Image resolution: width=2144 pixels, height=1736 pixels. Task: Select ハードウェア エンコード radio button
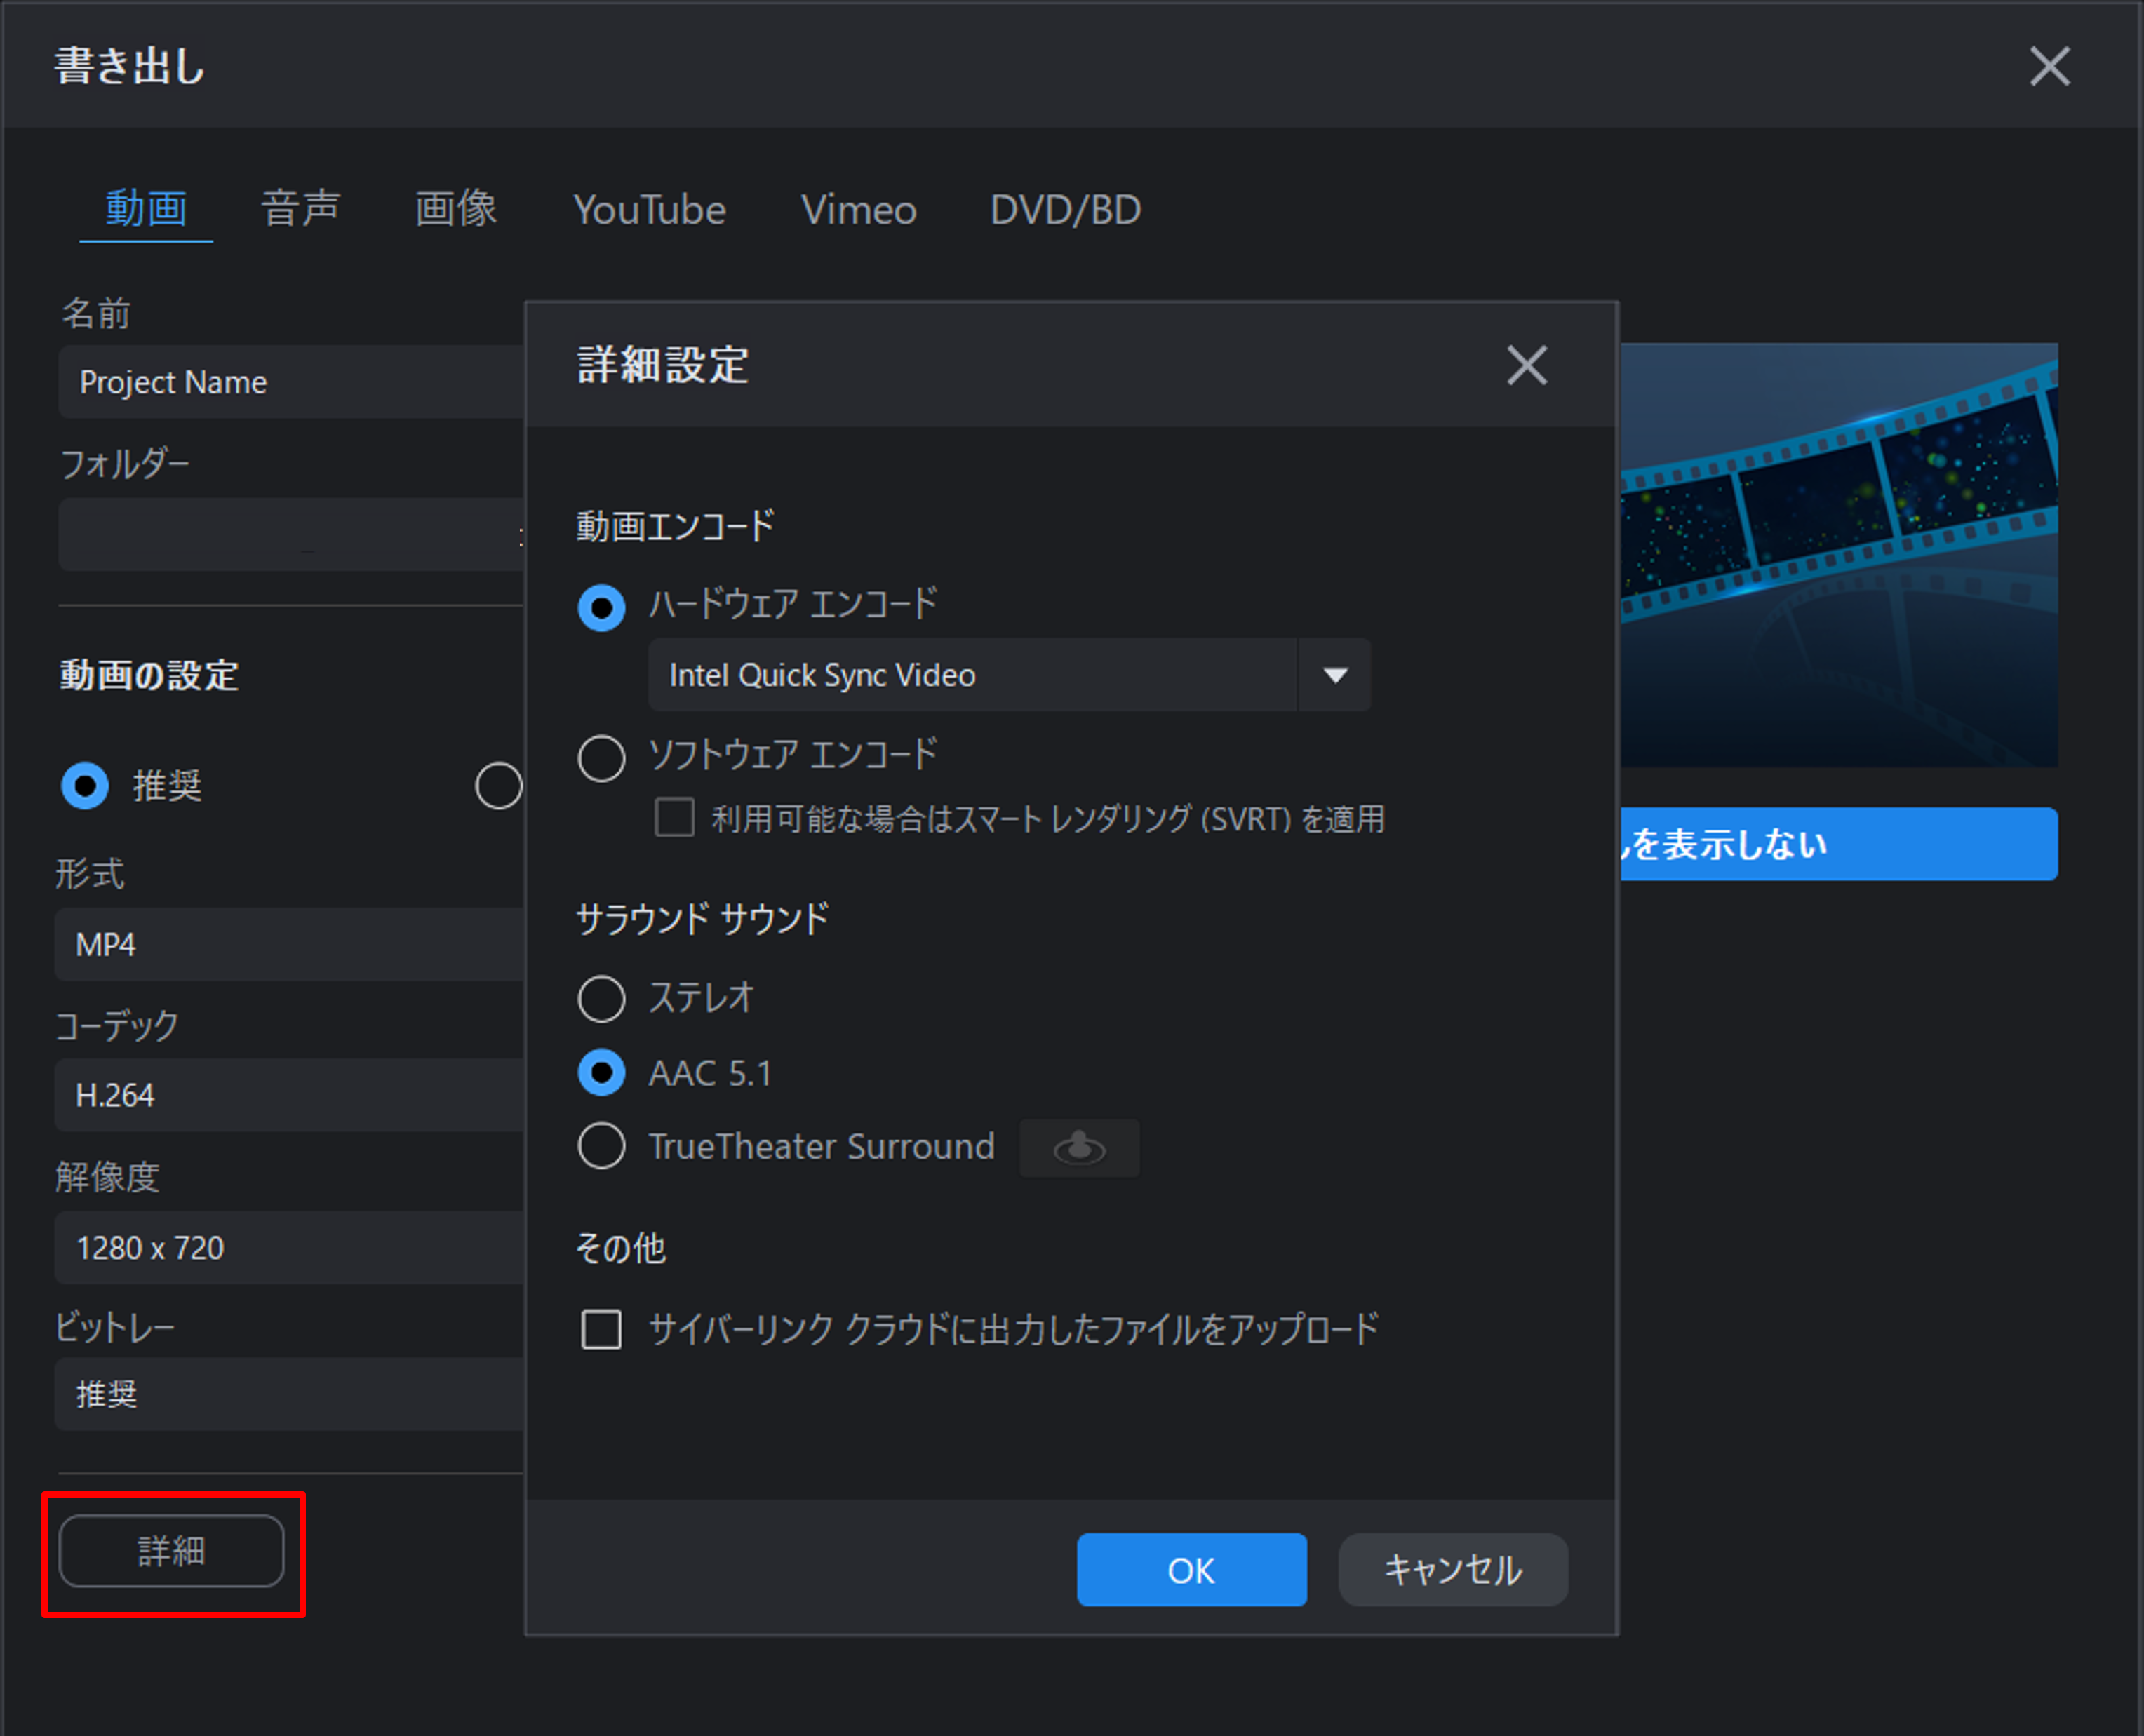(x=601, y=608)
